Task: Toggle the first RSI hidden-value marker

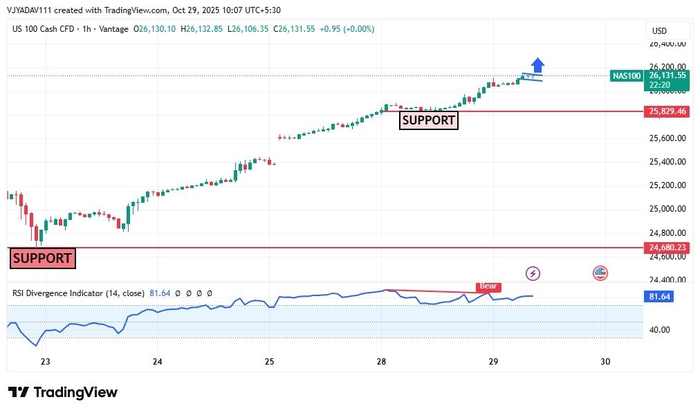Action: coord(177,293)
